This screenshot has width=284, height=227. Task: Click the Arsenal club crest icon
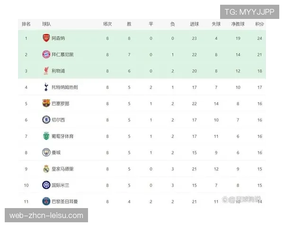coord(46,38)
